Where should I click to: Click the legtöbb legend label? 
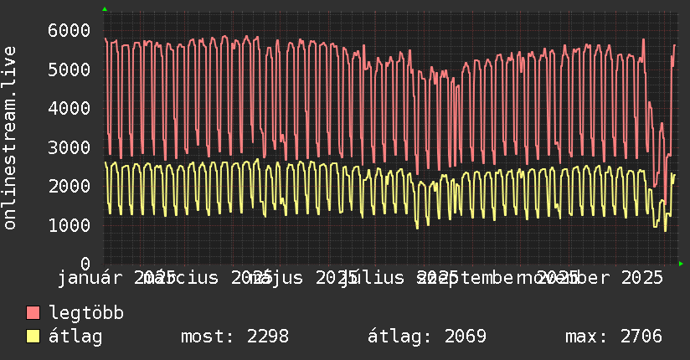coord(86,312)
